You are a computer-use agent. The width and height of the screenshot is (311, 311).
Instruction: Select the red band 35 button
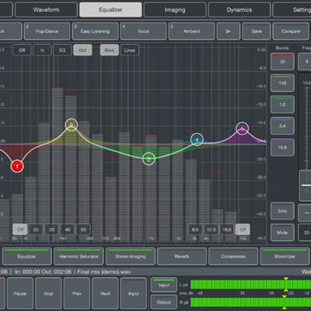[x=282, y=61]
